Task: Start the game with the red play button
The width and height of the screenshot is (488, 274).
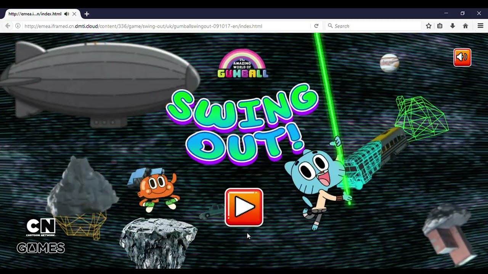Action: [244, 207]
